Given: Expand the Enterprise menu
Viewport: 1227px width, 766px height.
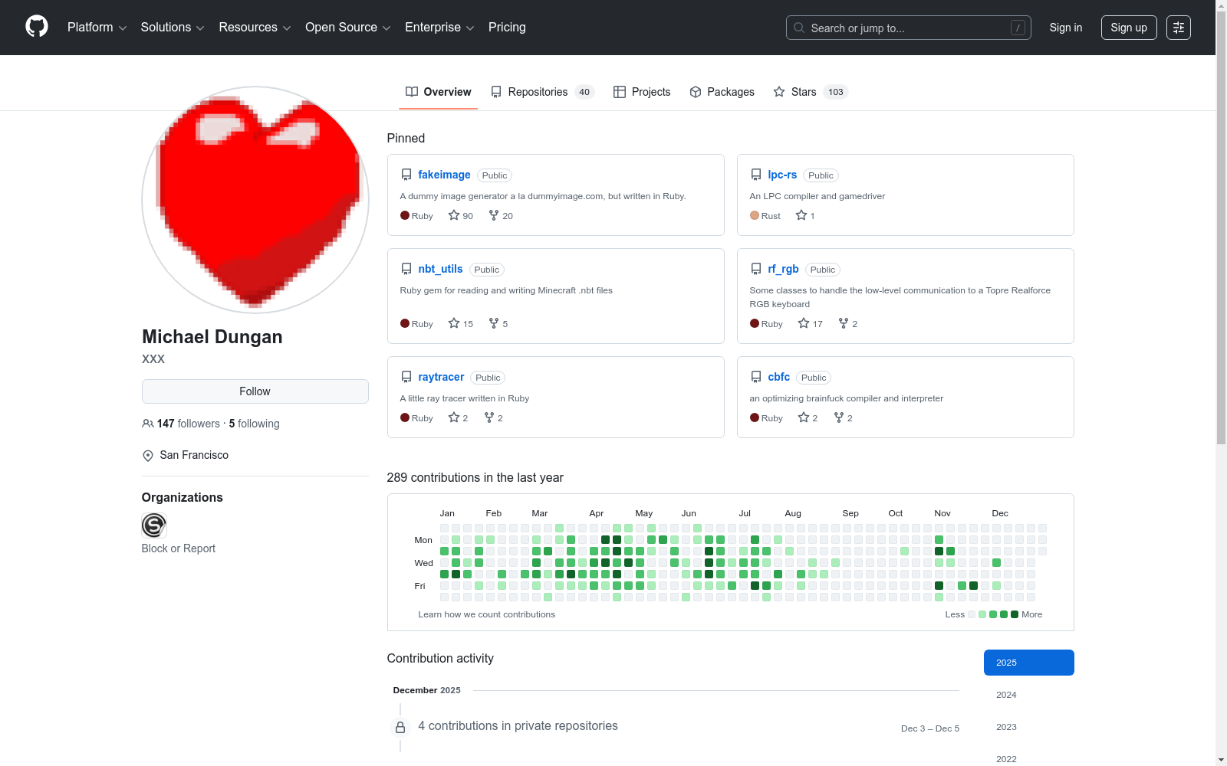Looking at the screenshot, I should [439, 28].
